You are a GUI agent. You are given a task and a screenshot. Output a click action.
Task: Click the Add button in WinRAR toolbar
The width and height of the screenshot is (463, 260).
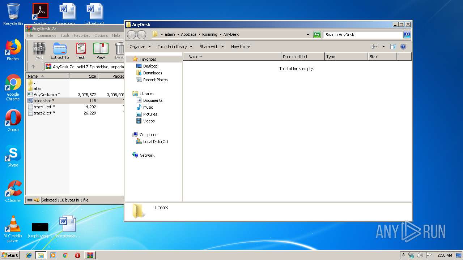(39, 51)
